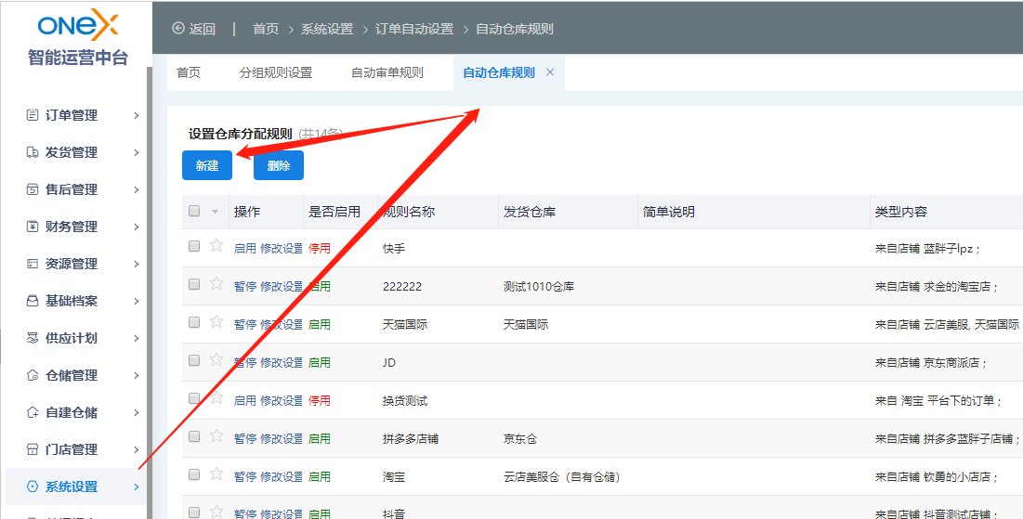Screen dimensions: 1023x519
Task: Check the 换货测试 row checkbox
Action: coord(194,397)
